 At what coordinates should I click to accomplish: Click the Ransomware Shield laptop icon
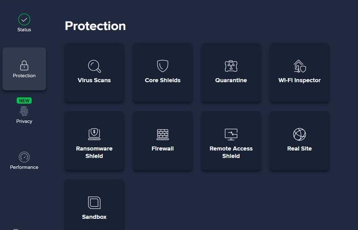click(94, 134)
